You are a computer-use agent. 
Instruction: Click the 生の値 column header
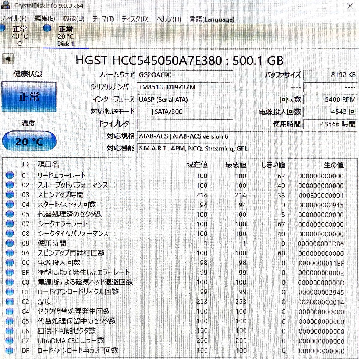click(334, 165)
